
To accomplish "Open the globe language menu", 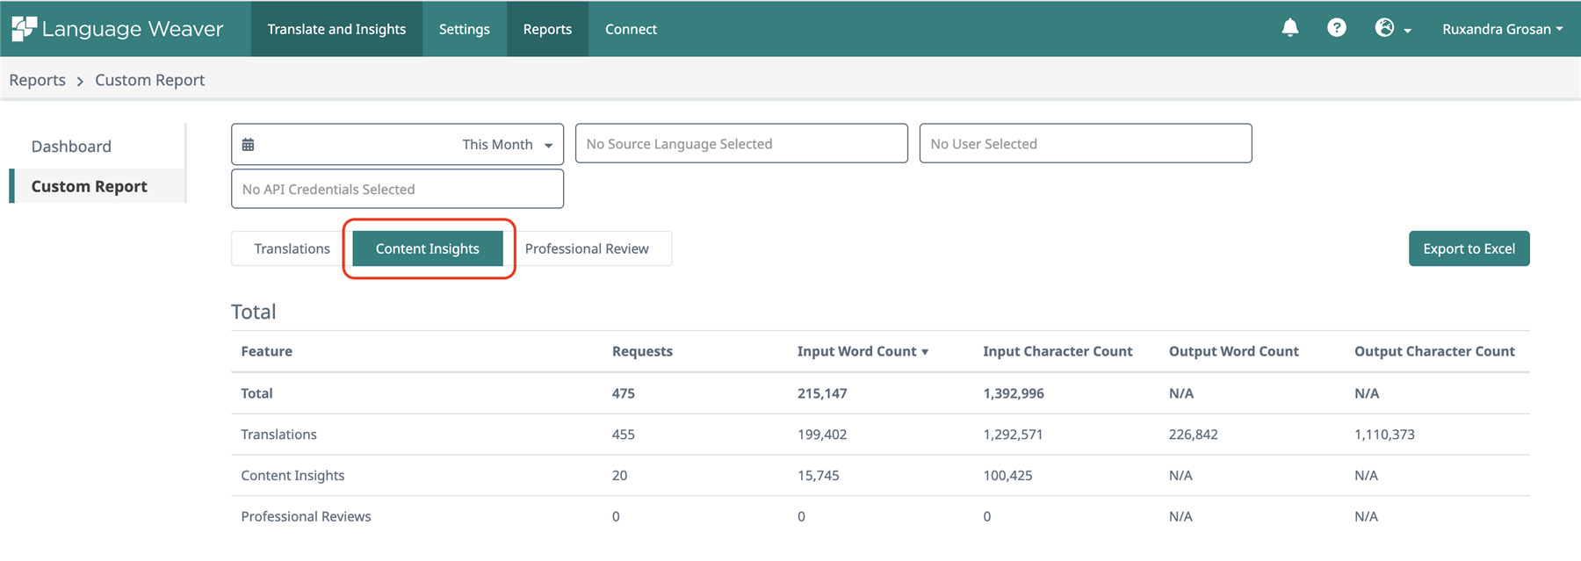I will (1393, 28).
